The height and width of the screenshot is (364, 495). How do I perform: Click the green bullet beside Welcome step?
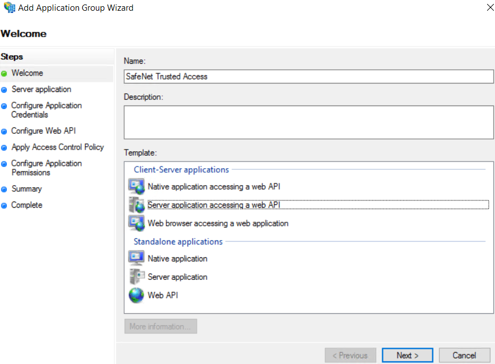[4, 73]
